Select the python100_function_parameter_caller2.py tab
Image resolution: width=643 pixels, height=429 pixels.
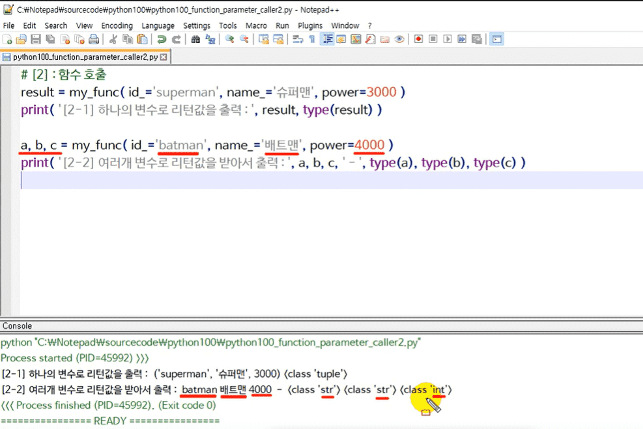[85, 57]
